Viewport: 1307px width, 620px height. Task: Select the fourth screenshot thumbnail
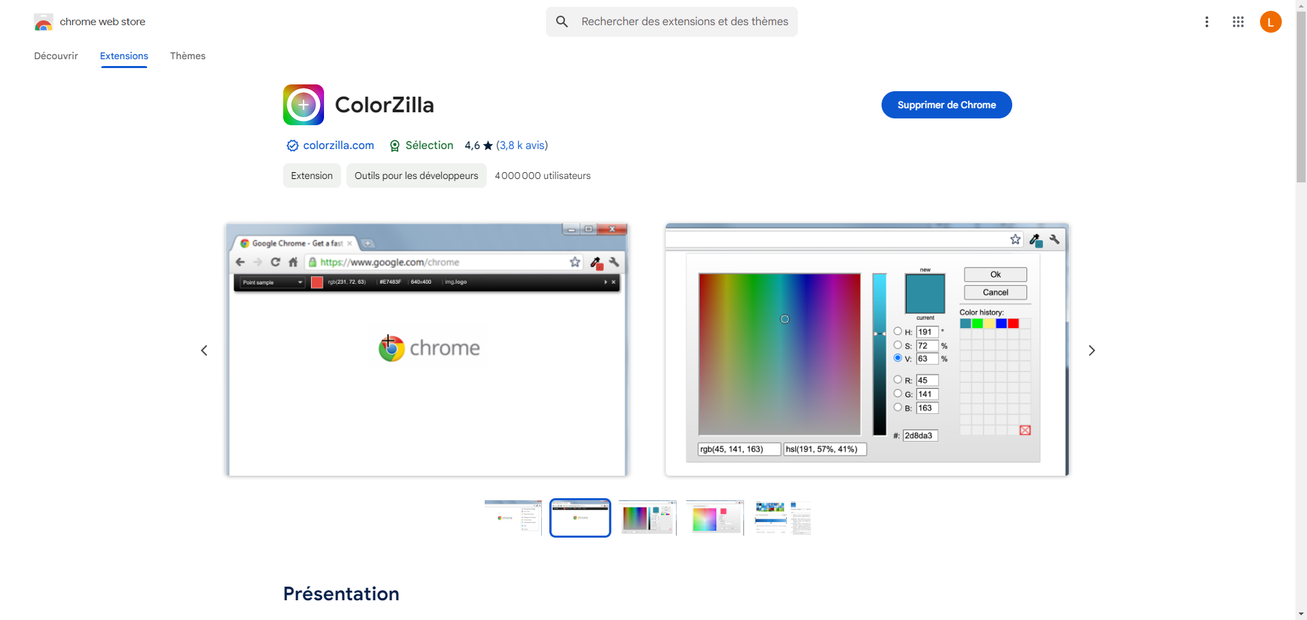coord(715,518)
